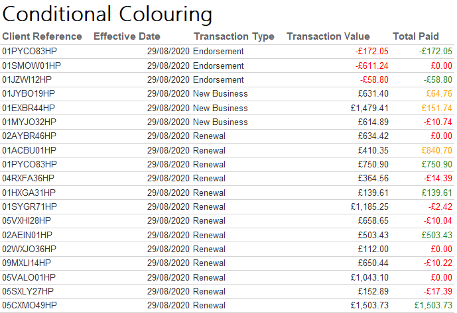Click the red -£611.24 transaction value

click(x=371, y=66)
